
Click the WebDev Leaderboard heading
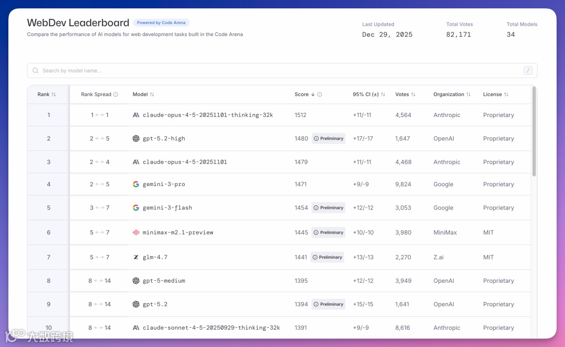(x=78, y=22)
